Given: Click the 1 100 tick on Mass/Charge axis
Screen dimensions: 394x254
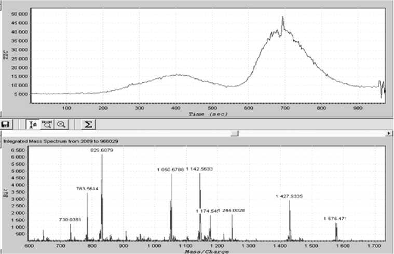Looking at the screenshot, I should (x=186, y=246).
